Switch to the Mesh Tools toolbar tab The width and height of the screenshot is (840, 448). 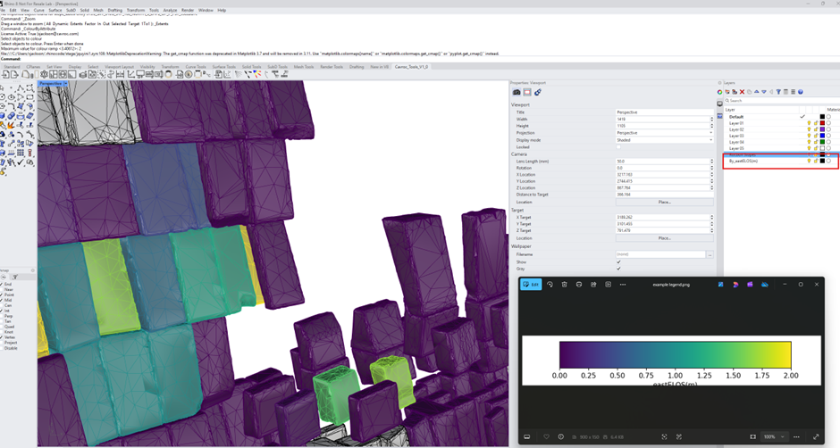[304, 67]
